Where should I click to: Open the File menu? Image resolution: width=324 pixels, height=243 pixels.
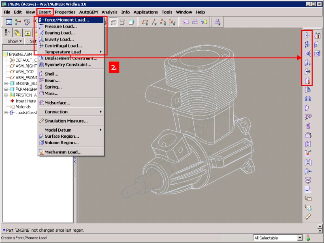(x=7, y=12)
